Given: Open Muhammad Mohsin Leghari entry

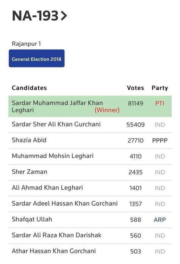Looking at the screenshot, I should pos(90,157).
